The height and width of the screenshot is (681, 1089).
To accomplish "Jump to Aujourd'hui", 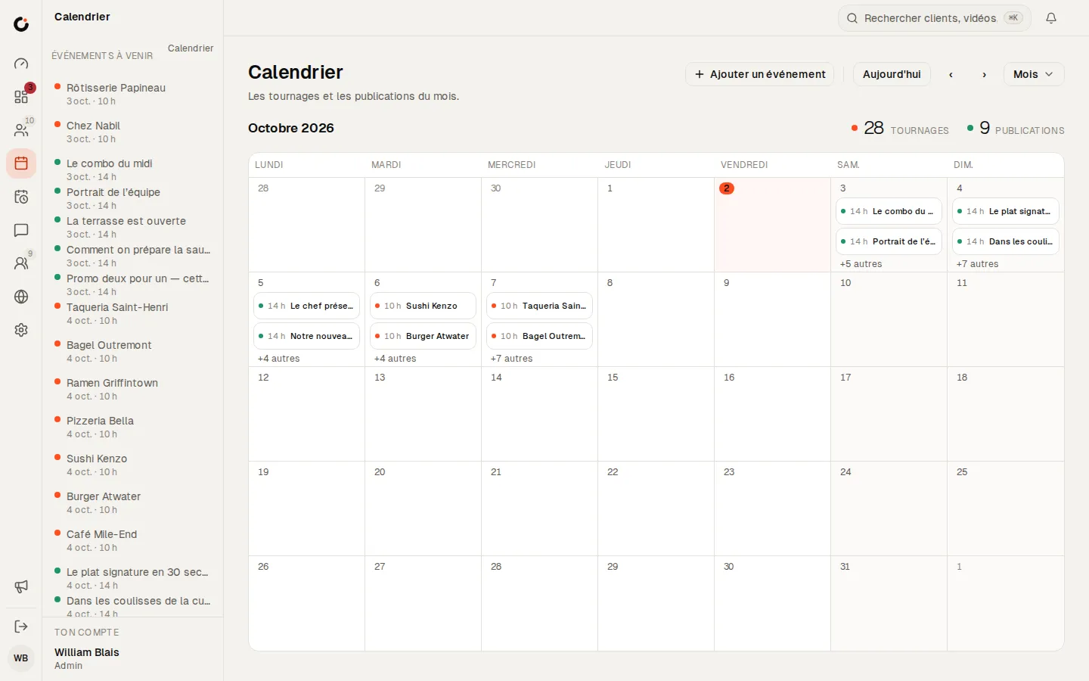I will click(x=892, y=74).
